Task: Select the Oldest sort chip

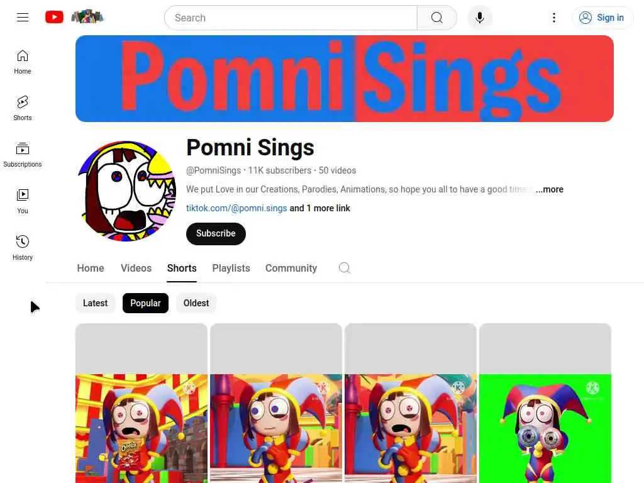Action: coord(196,303)
